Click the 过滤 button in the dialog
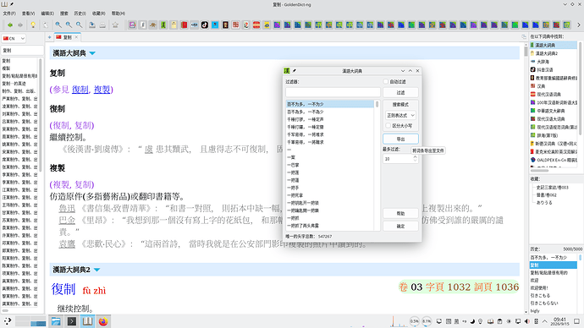The height and width of the screenshot is (328, 584). click(400, 93)
